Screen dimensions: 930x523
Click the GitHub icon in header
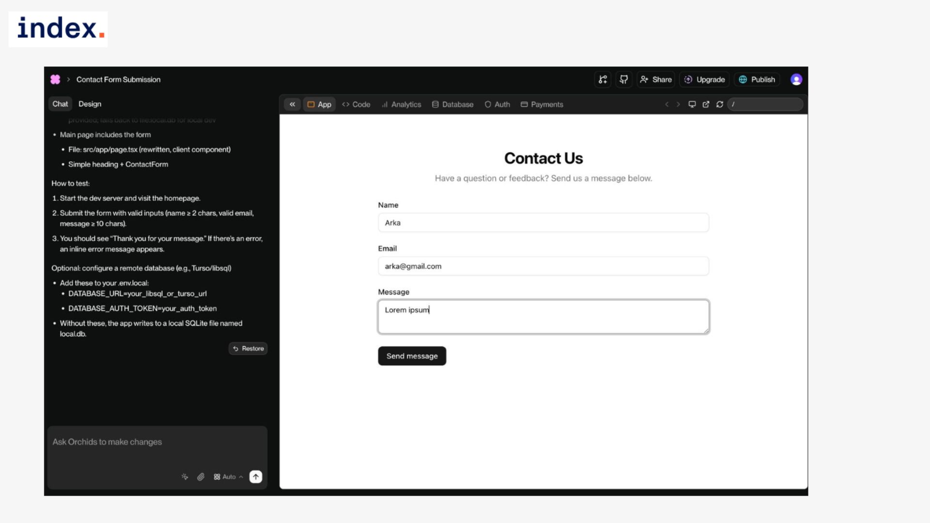click(624, 79)
